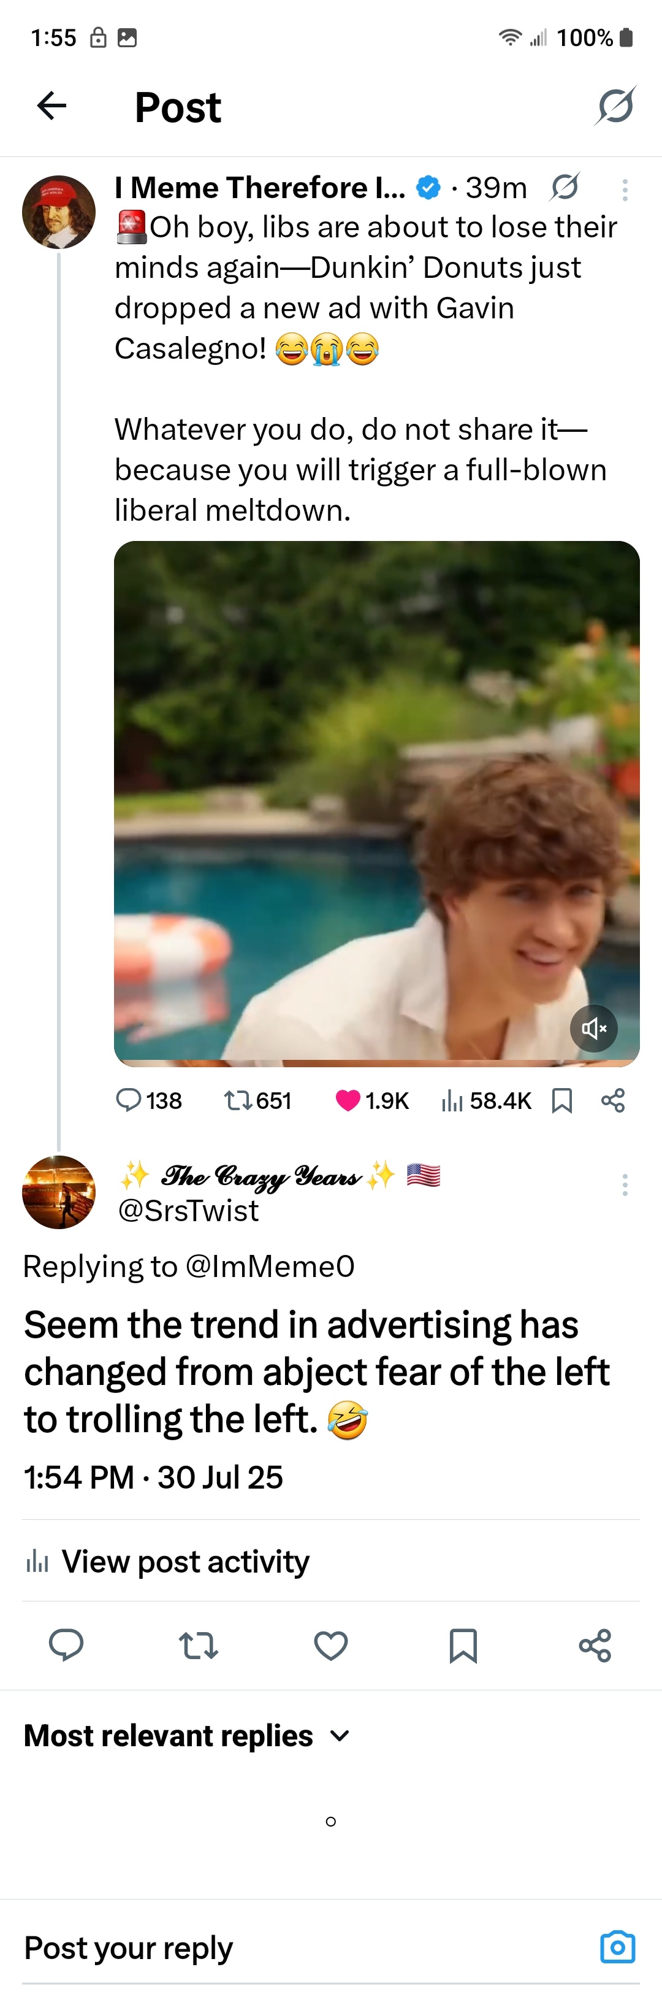Open the three-dot menu on the original post
This screenshot has height=1994, width=662.
625,190
